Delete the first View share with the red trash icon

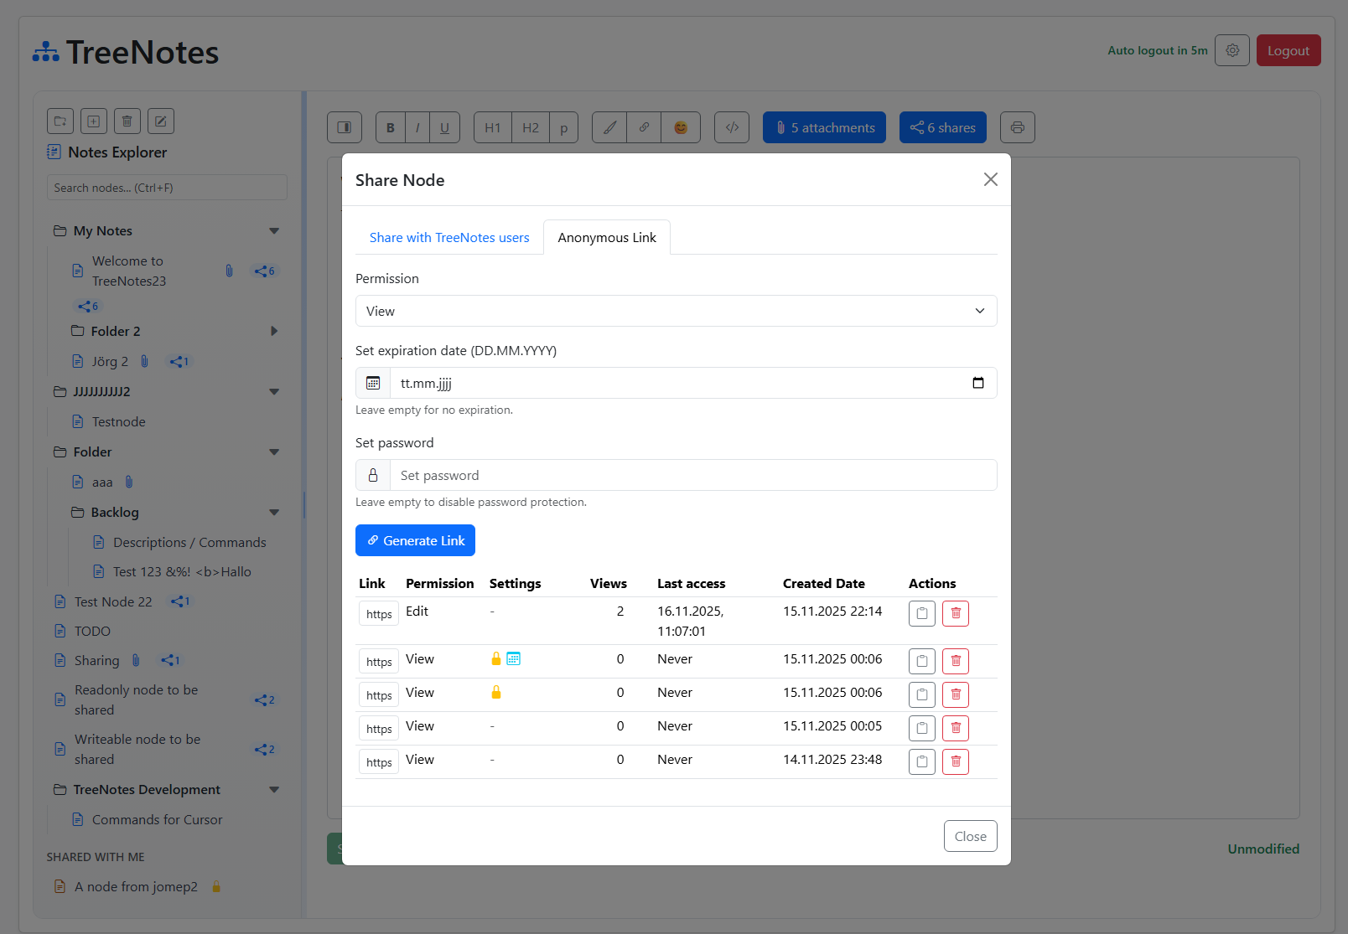[955, 661]
